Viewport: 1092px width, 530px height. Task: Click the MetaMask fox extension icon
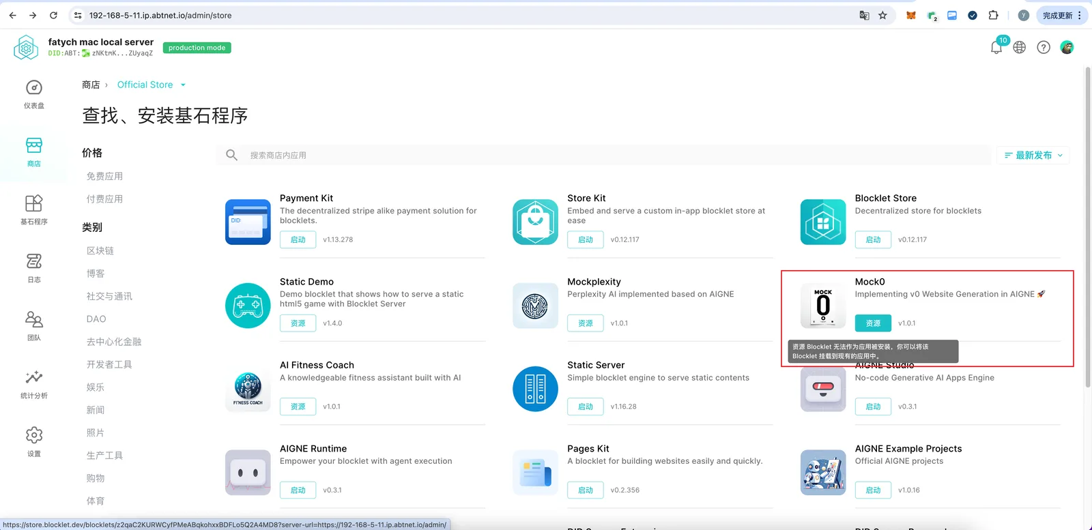coord(910,15)
